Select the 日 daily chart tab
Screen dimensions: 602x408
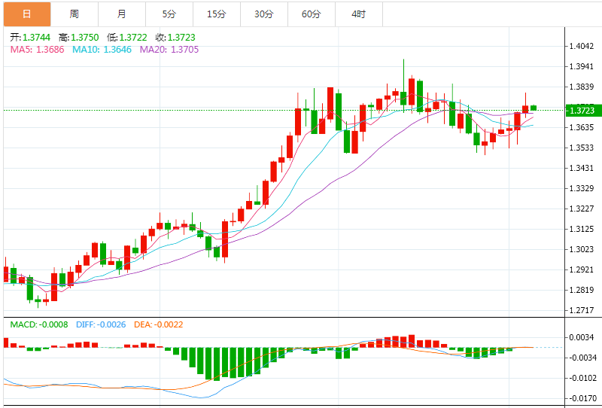pyautogui.click(x=27, y=14)
